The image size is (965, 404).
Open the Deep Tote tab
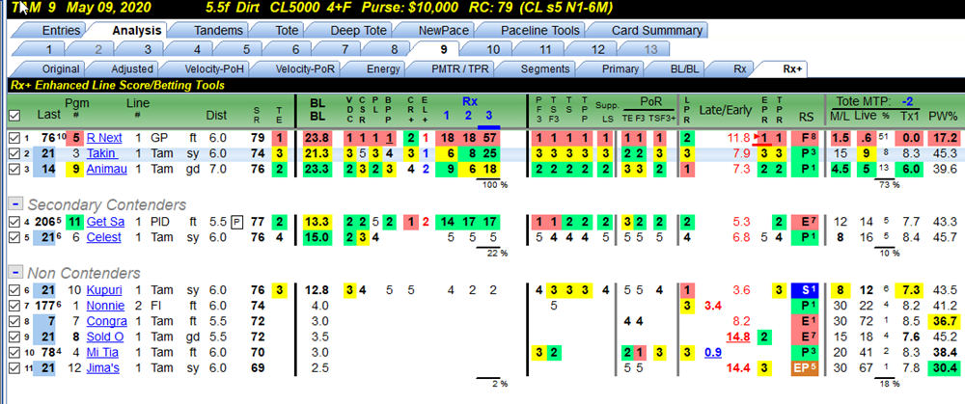coord(359,30)
